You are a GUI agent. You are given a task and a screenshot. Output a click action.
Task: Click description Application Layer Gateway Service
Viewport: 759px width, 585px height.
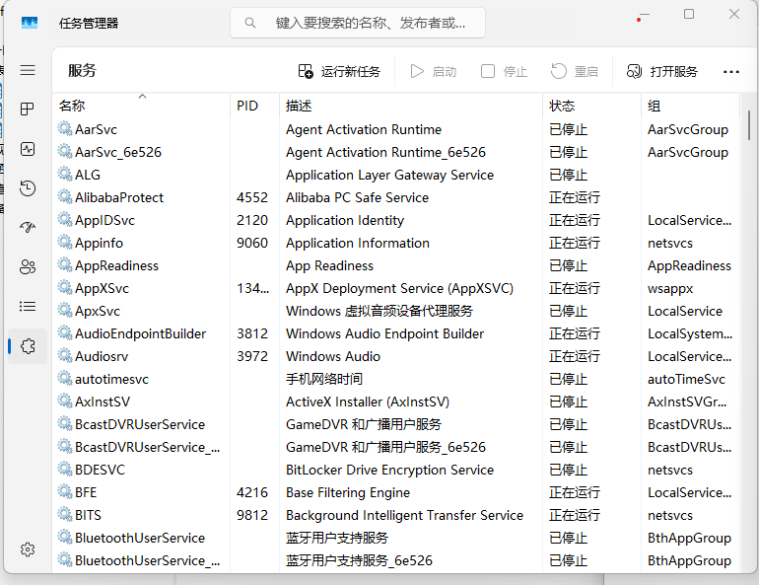[x=389, y=175]
